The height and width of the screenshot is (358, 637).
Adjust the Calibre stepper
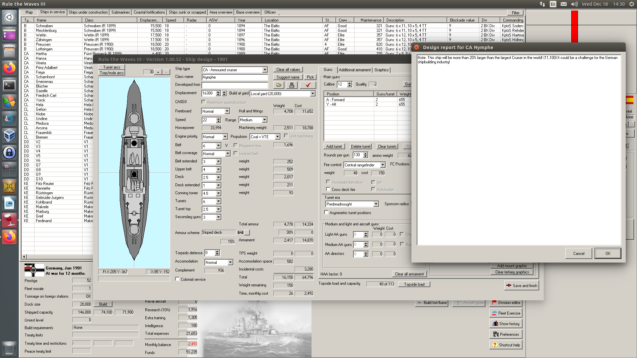[x=349, y=85]
